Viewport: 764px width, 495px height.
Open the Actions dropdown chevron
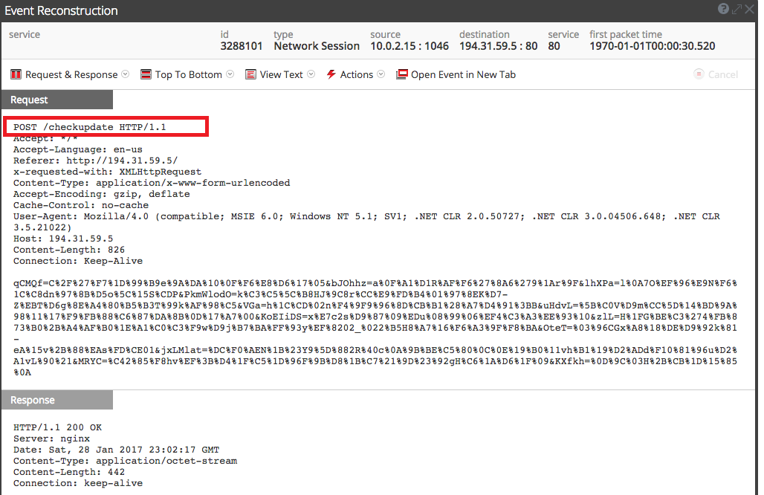(x=381, y=74)
